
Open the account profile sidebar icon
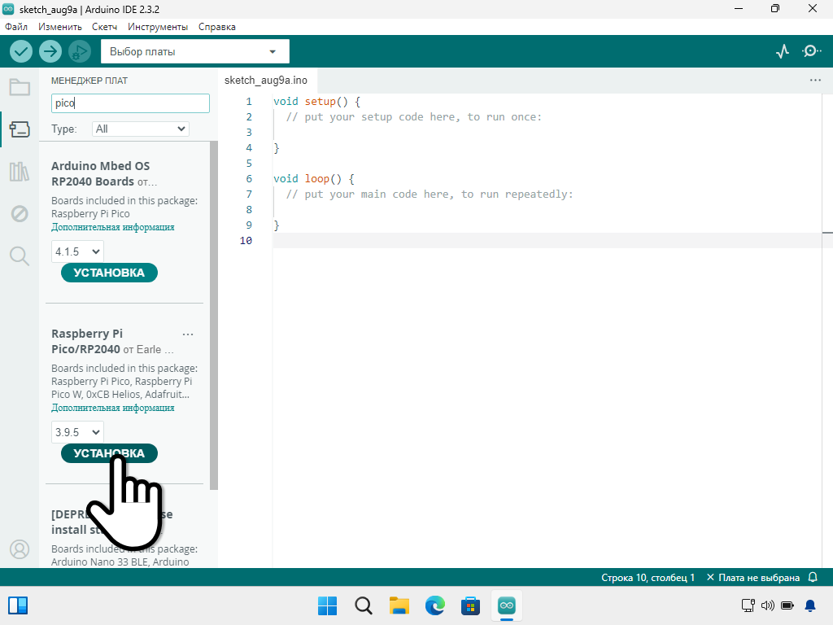tap(20, 549)
